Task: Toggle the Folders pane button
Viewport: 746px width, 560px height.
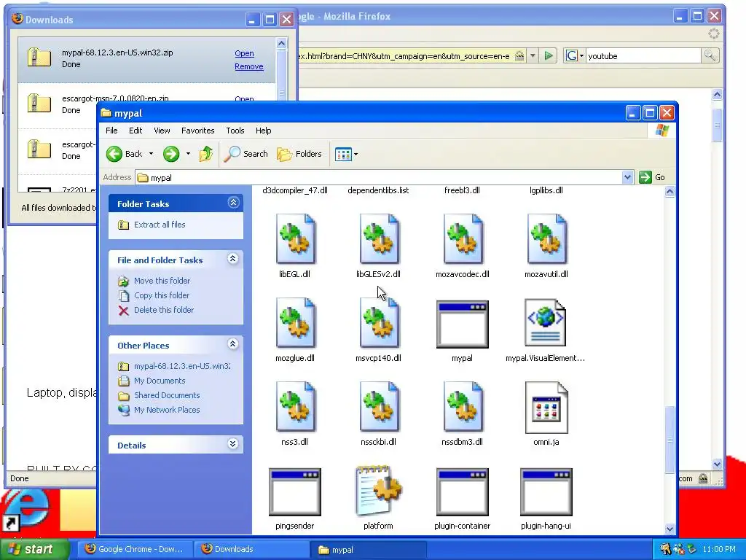Action: [x=299, y=154]
